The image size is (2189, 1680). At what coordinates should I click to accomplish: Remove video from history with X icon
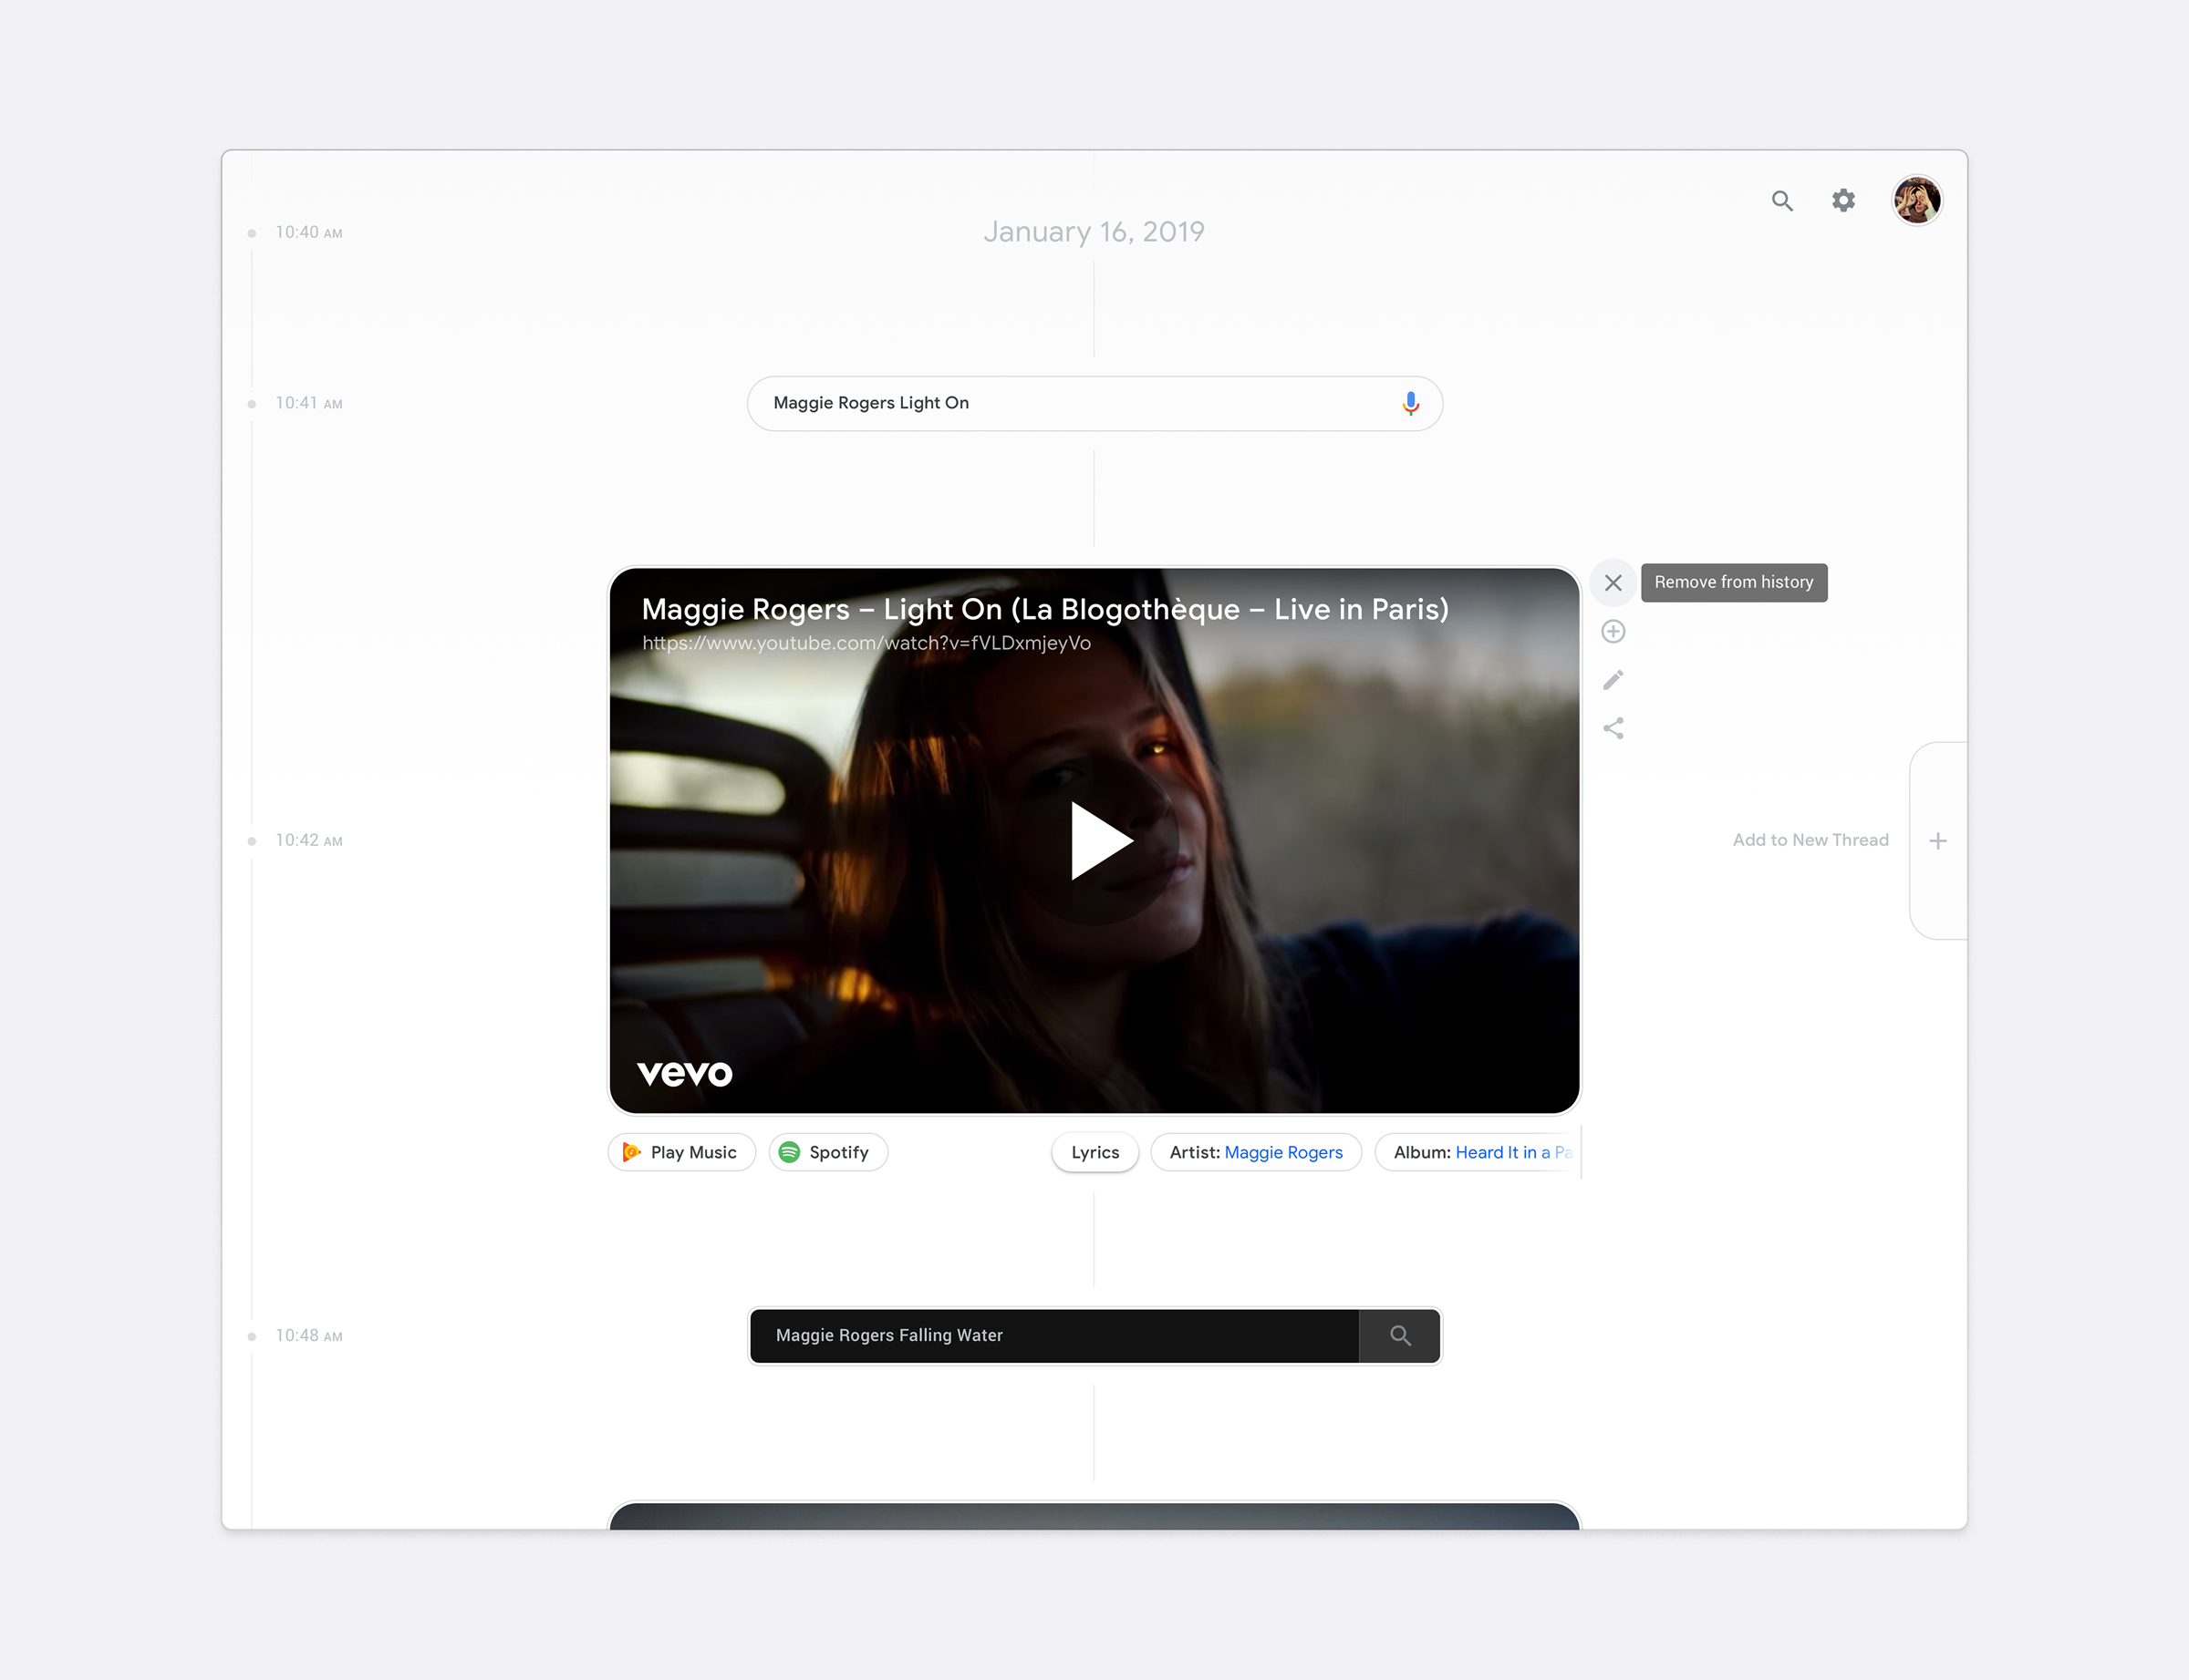pos(1613,583)
